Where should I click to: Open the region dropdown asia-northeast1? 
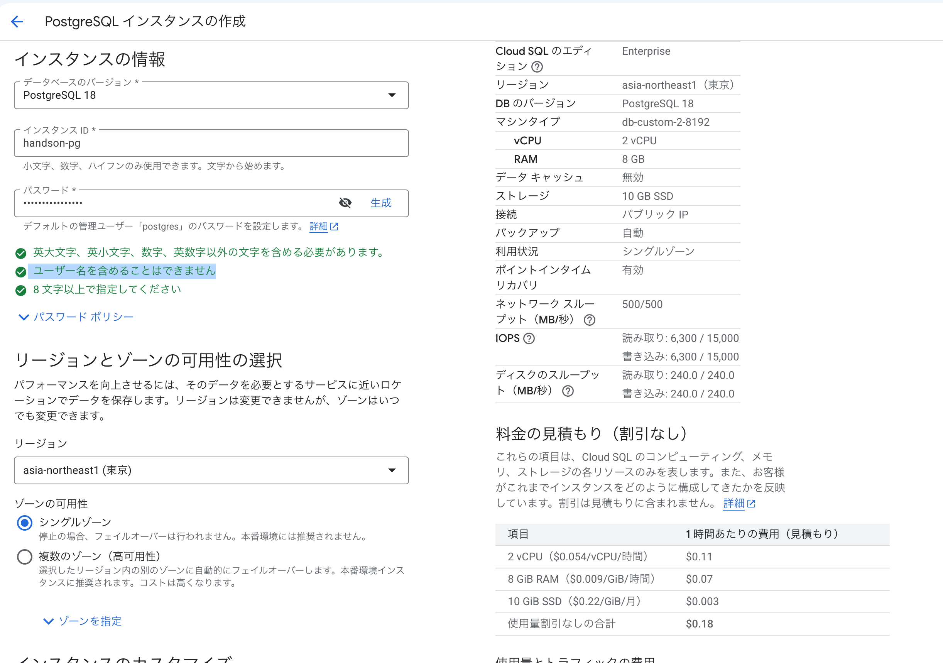pos(211,470)
